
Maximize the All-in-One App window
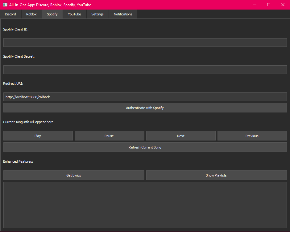(x=269, y=5)
